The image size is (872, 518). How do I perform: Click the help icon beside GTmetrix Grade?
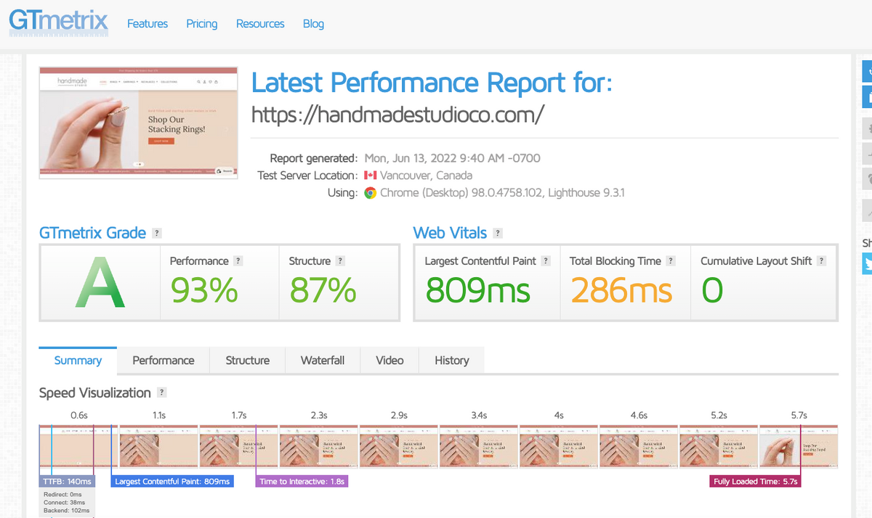click(x=157, y=234)
